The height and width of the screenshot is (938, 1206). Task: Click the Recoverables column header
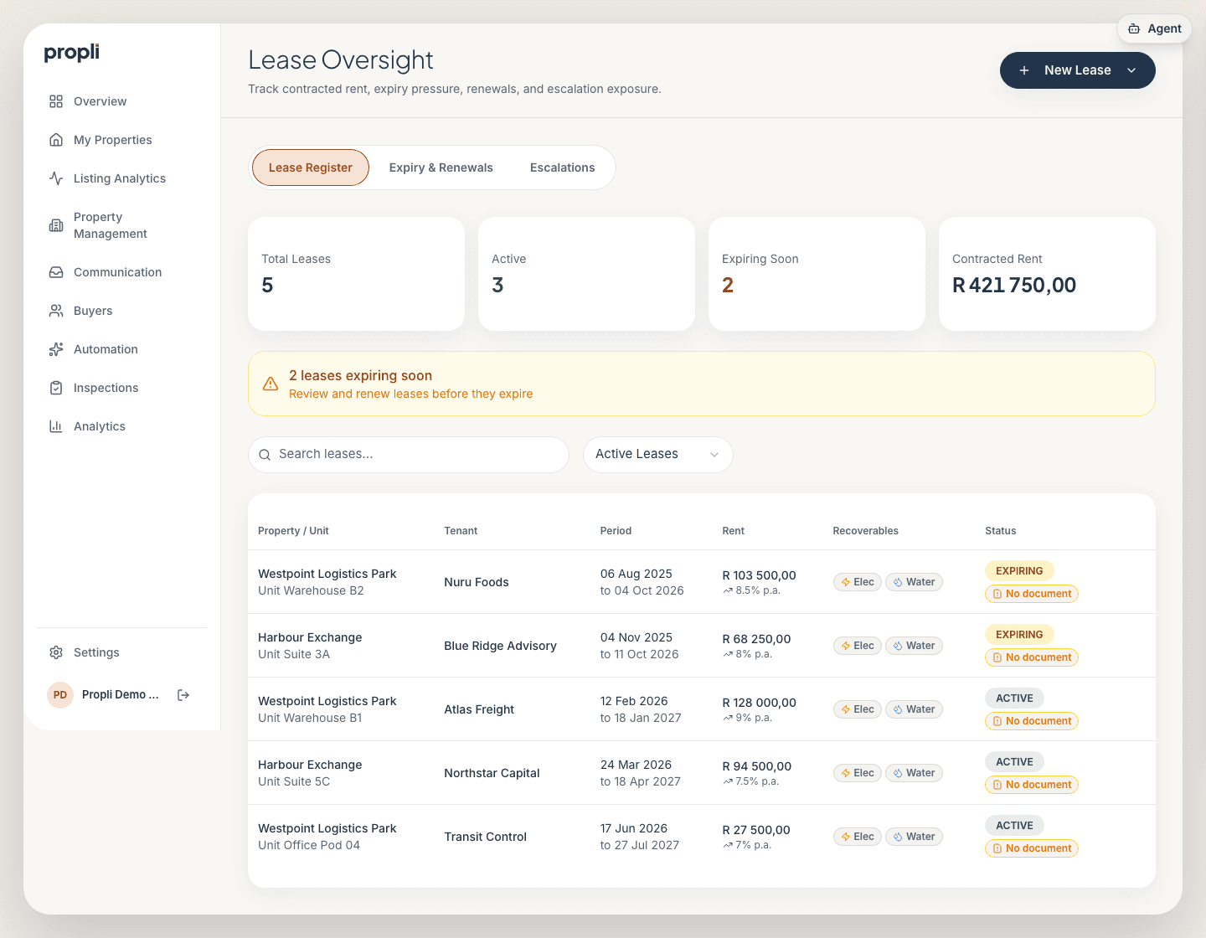click(865, 531)
